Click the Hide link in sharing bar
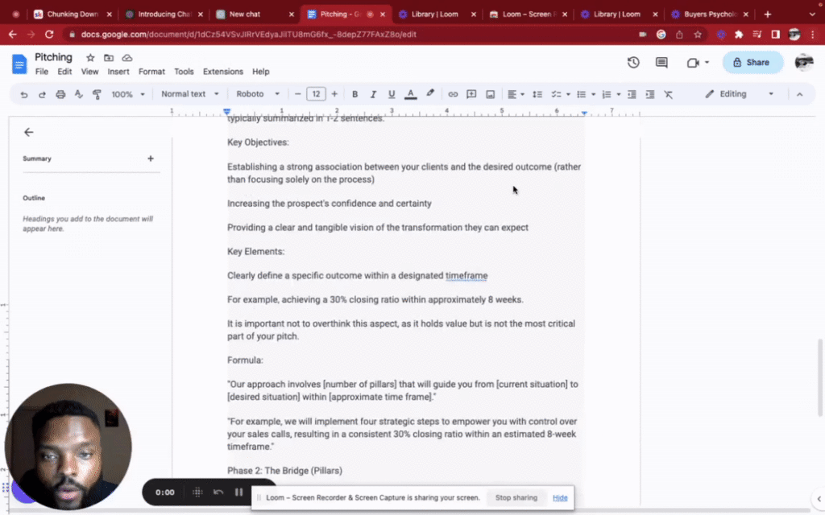This screenshot has width=825, height=515. click(x=560, y=497)
